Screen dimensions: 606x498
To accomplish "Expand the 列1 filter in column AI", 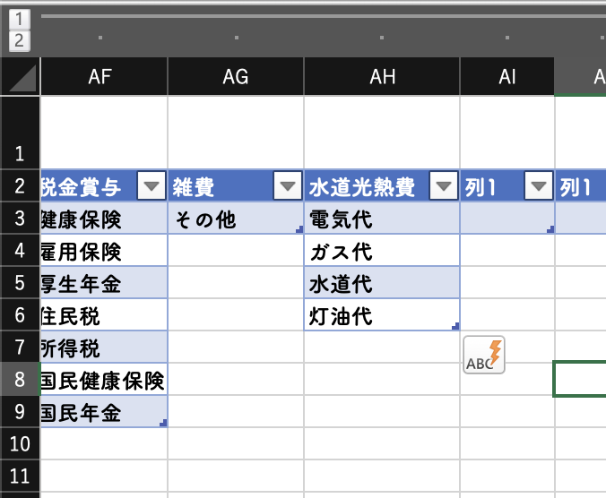I will click(x=538, y=186).
